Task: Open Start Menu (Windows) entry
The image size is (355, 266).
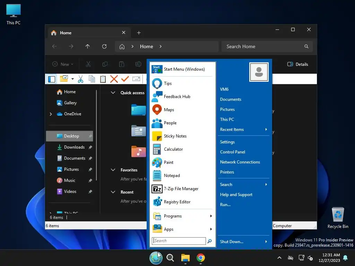Action: coord(182,69)
